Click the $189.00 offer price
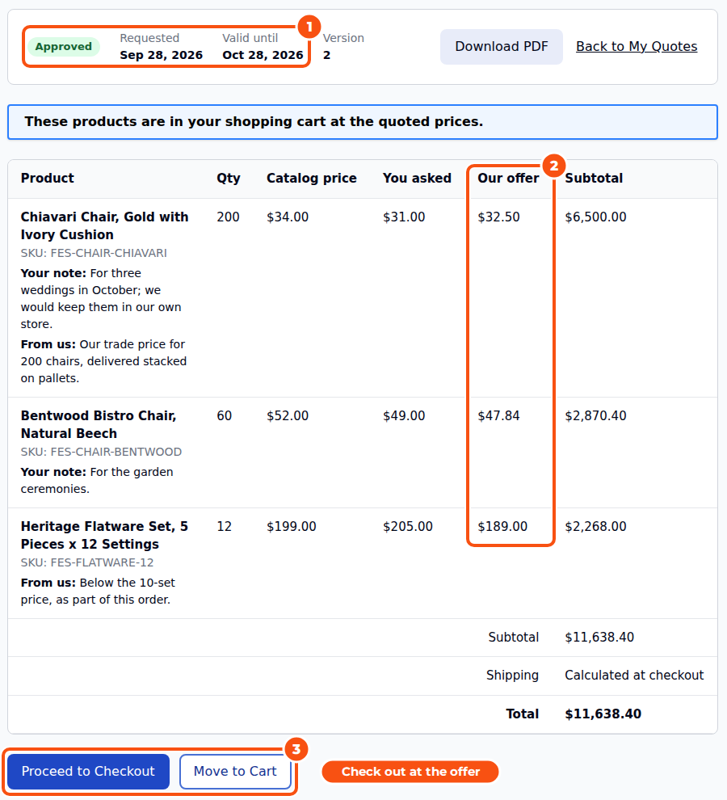This screenshot has width=727, height=800. [x=502, y=527]
